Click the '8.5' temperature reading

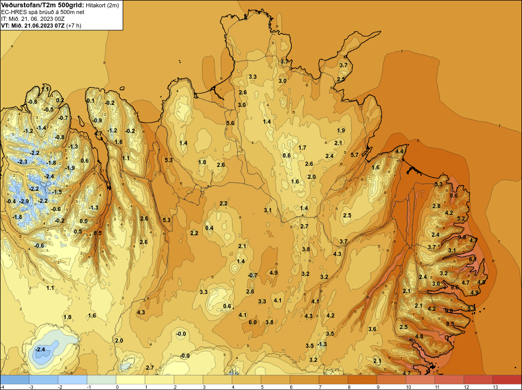pos(98,233)
